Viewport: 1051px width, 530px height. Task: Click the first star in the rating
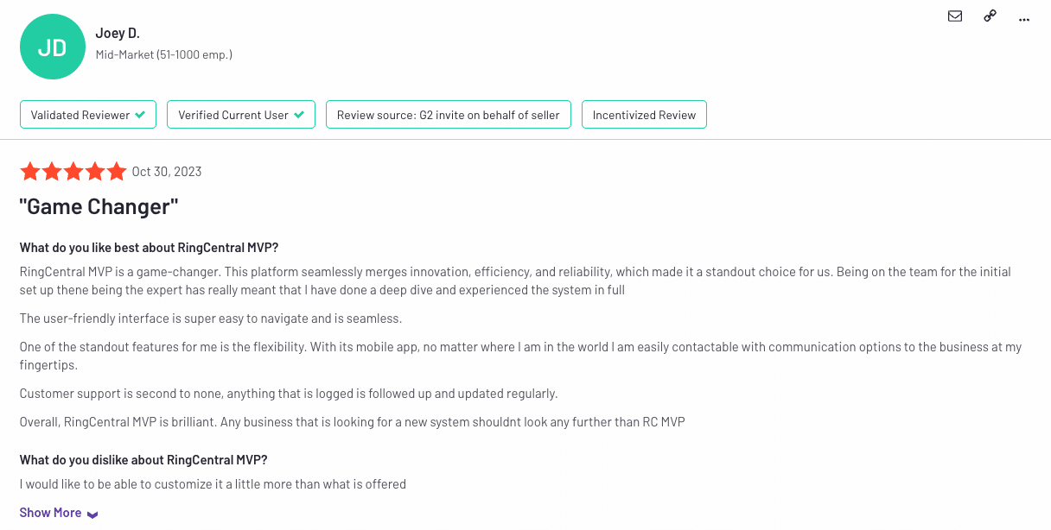[30, 172]
